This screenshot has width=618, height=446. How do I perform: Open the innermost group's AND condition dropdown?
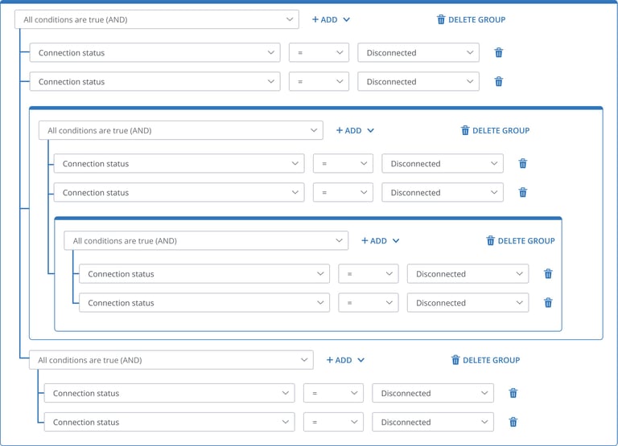click(x=206, y=240)
